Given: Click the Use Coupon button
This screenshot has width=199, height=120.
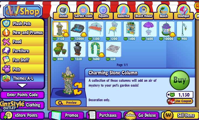Looking at the screenshot, I should 180,101.
